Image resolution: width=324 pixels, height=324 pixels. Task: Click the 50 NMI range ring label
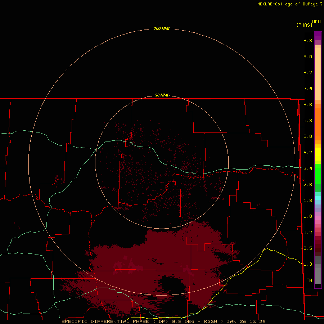click(x=162, y=95)
